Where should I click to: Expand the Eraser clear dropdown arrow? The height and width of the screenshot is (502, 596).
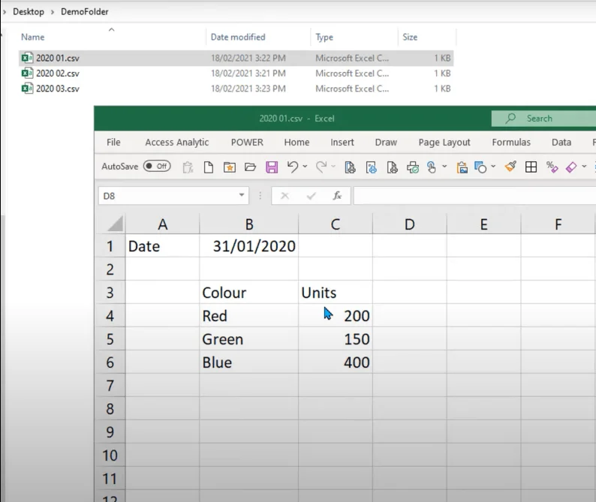584,167
